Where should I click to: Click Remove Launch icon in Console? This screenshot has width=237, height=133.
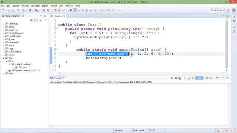(x=176, y=78)
